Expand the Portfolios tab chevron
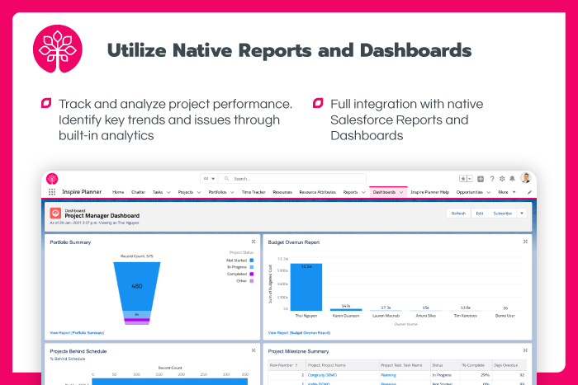 point(232,192)
